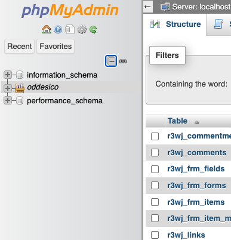Open the SQL query window icon

click(70, 29)
